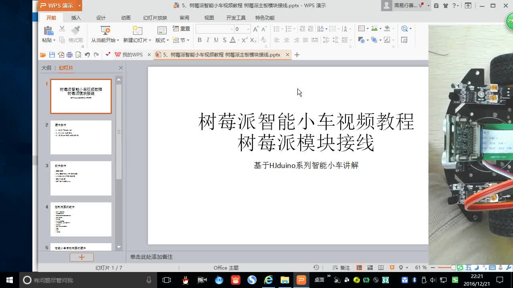Open File Explorer from the taskbar
Screen dimensions: 513x288
click(285, 280)
